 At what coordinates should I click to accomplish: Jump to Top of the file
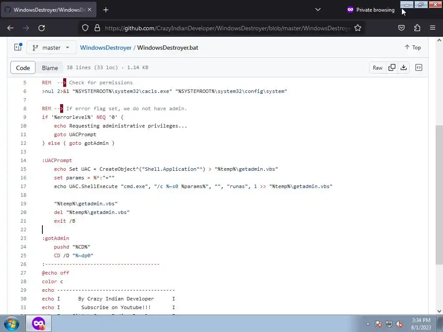click(x=413, y=48)
